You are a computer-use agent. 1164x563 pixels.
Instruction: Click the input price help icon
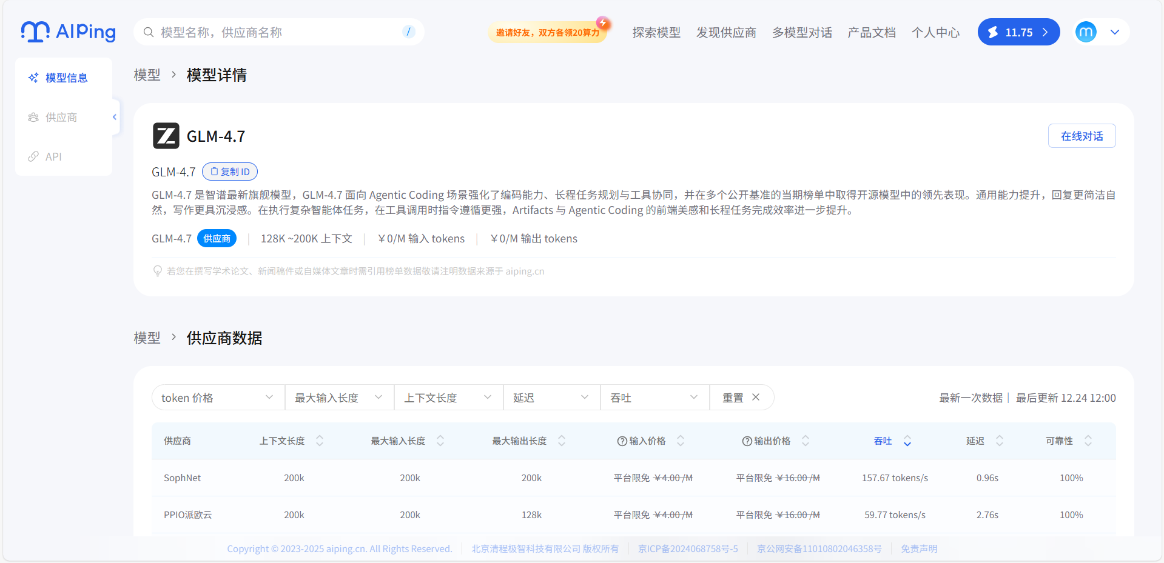click(622, 441)
